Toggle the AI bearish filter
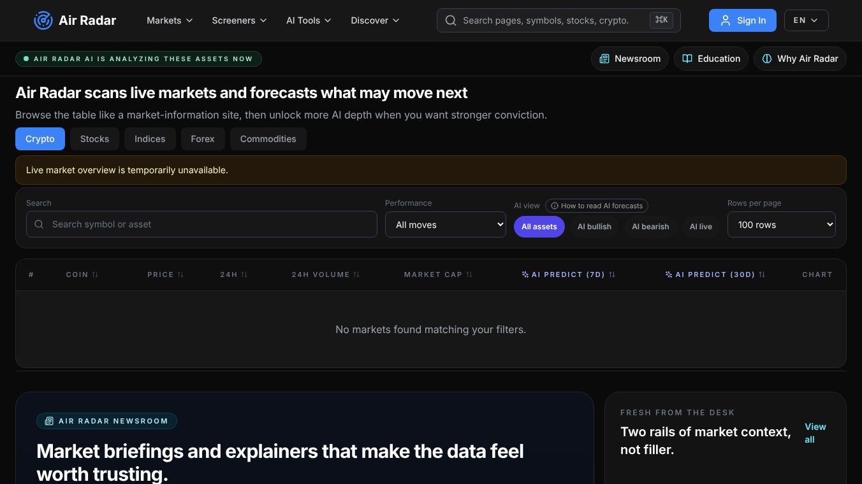 pos(650,227)
